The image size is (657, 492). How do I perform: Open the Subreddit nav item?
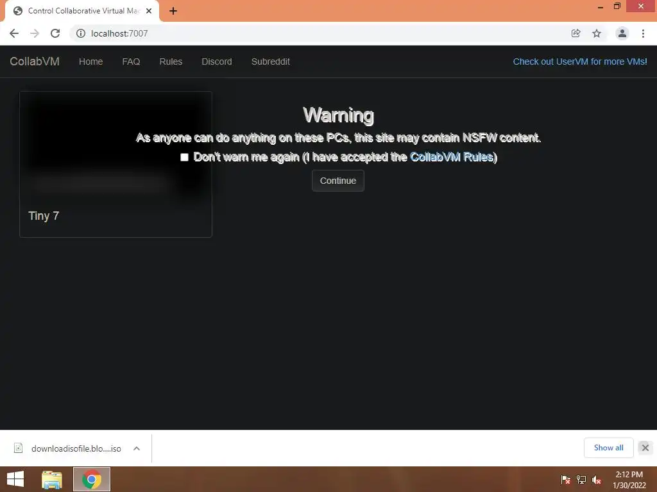270,61
